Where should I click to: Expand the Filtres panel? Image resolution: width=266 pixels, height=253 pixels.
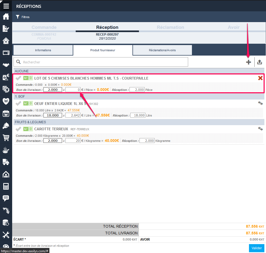pos(23,17)
